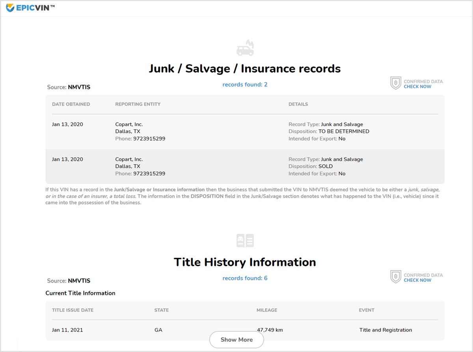Click 'Intended for Export: No' in SOLD record
Image resolution: width=473 pixels, height=352 pixels.
[x=317, y=173]
